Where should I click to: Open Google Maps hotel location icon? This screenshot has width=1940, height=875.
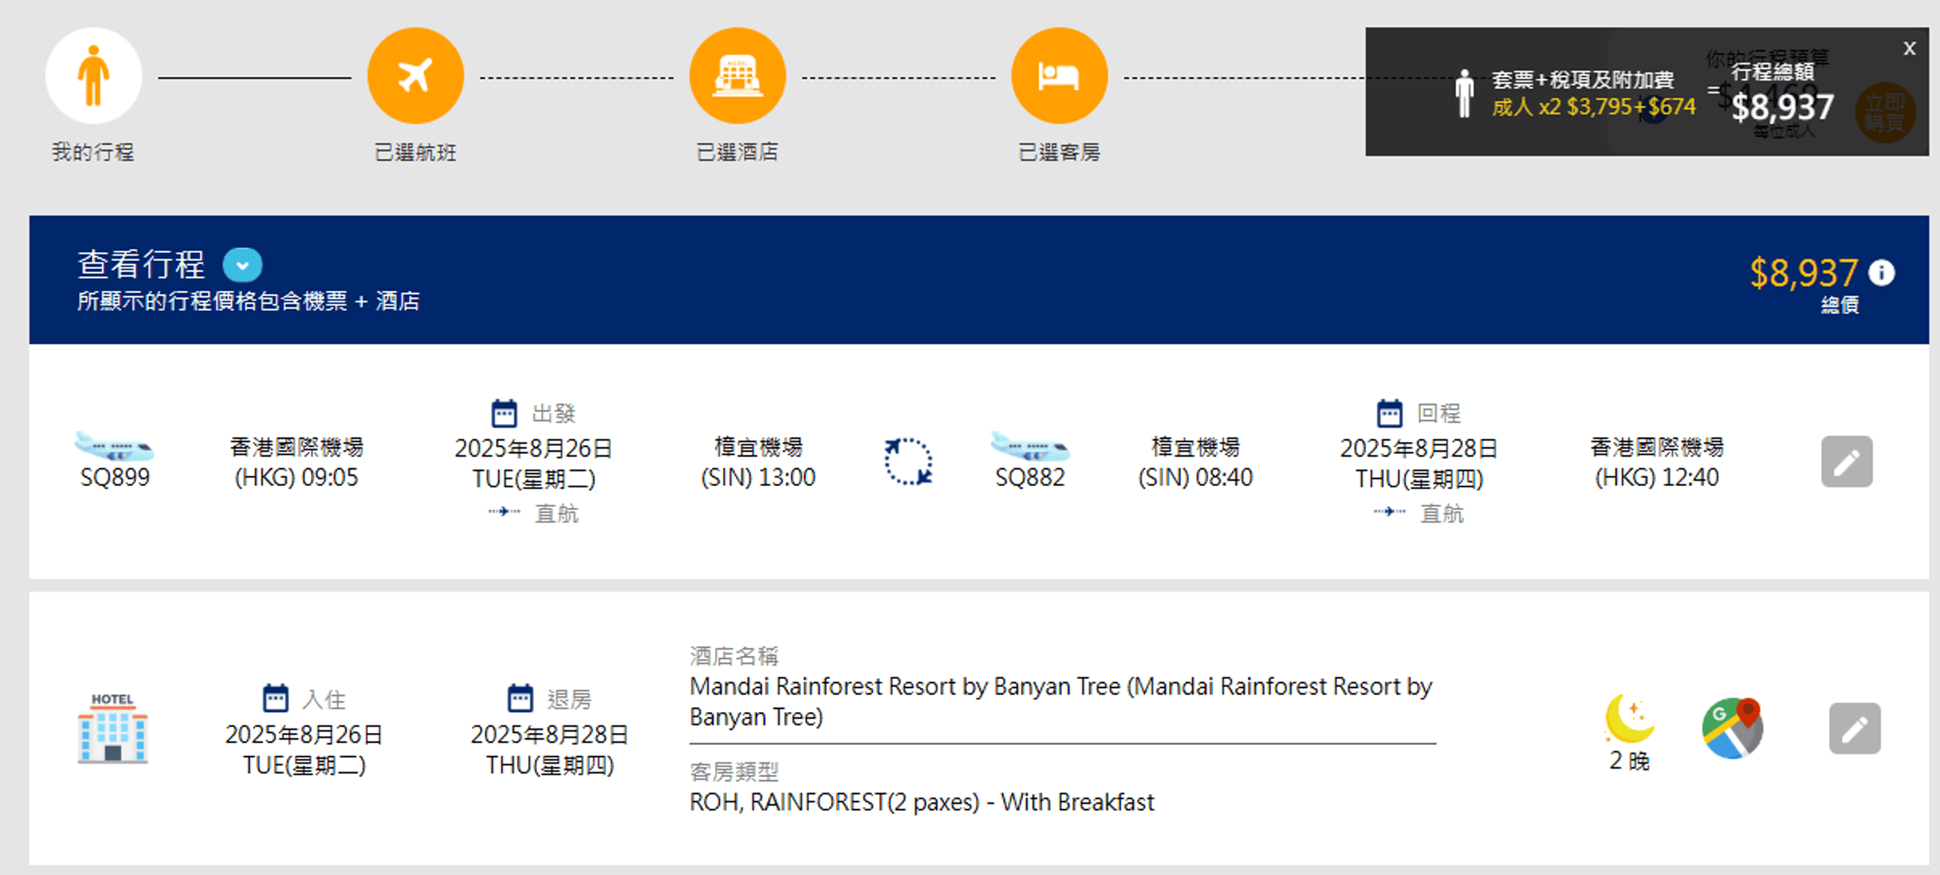click(1731, 728)
